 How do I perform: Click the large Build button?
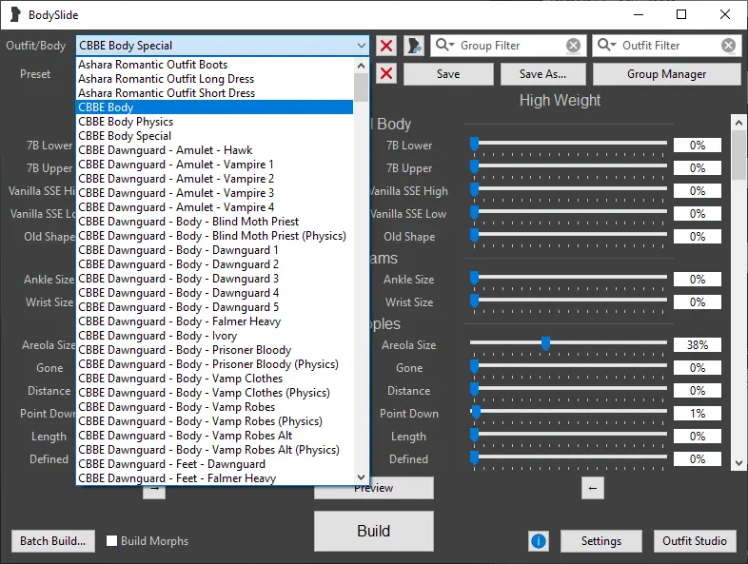[x=373, y=531]
